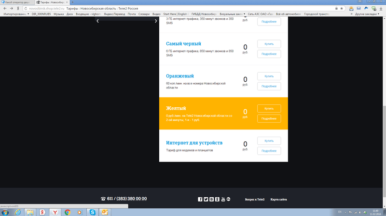This screenshot has height=216, width=386.
Task: Reload page via the address bar refresh icon
Action: 26,8
